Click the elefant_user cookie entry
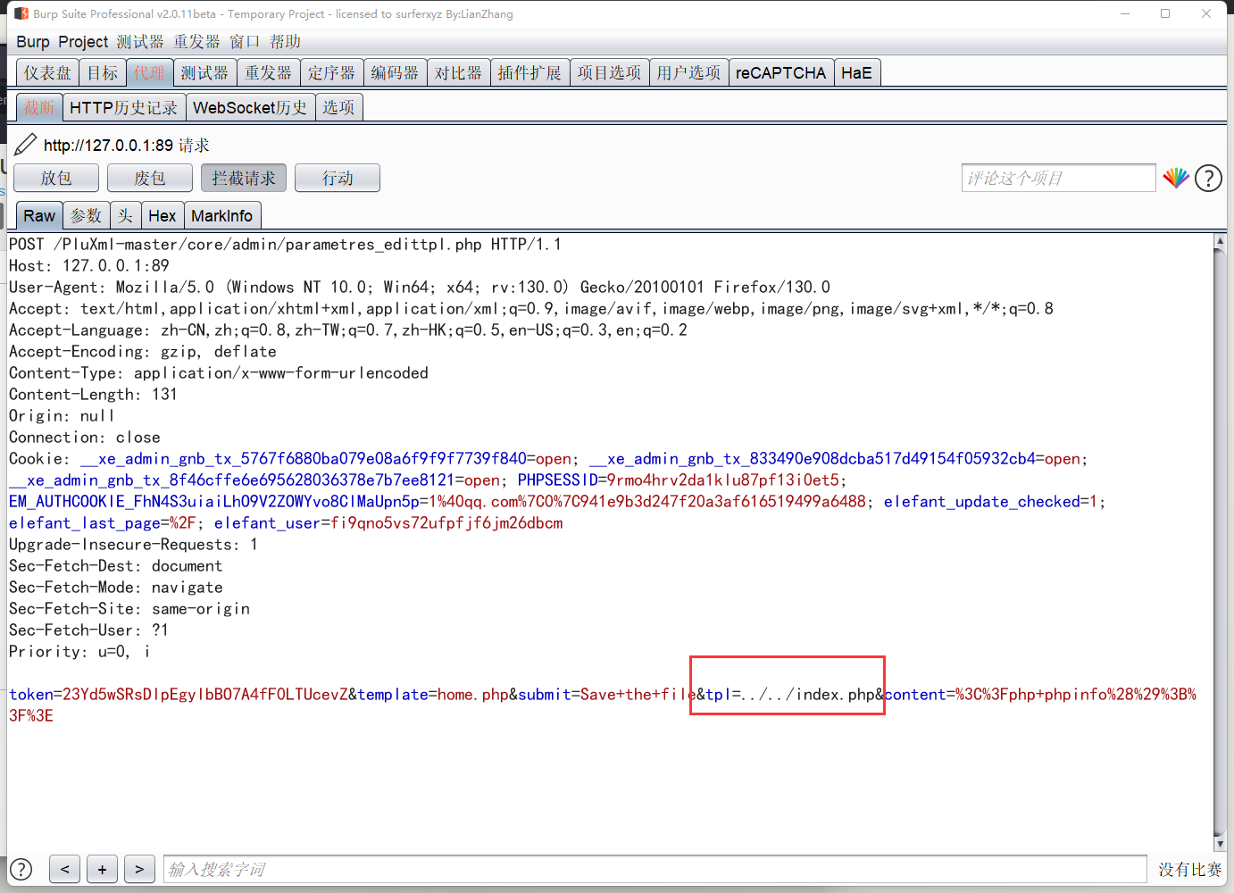Viewport: 1234px width, 893px height. [x=388, y=522]
